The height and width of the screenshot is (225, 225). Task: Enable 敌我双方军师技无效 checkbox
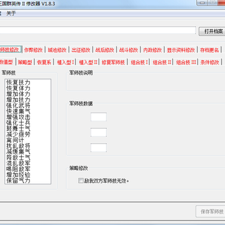[x=81, y=181]
